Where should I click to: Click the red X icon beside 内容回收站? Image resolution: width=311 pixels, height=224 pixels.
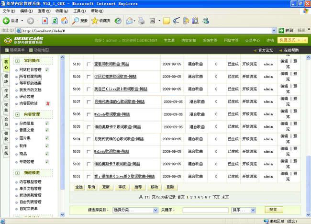click(48, 103)
